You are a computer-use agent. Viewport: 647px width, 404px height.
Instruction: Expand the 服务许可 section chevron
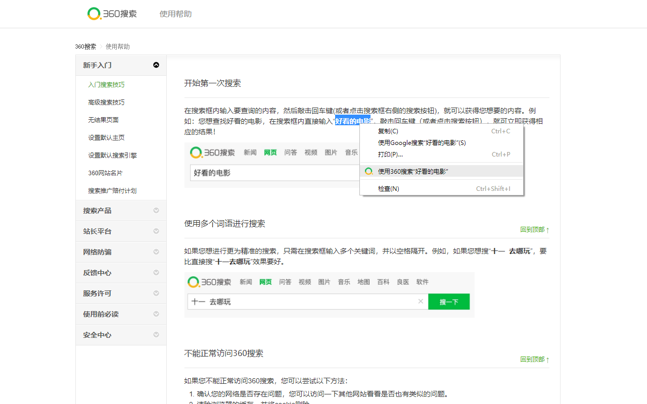[156, 293]
